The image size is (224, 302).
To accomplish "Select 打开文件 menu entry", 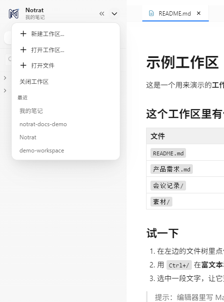I will tap(66, 65).
